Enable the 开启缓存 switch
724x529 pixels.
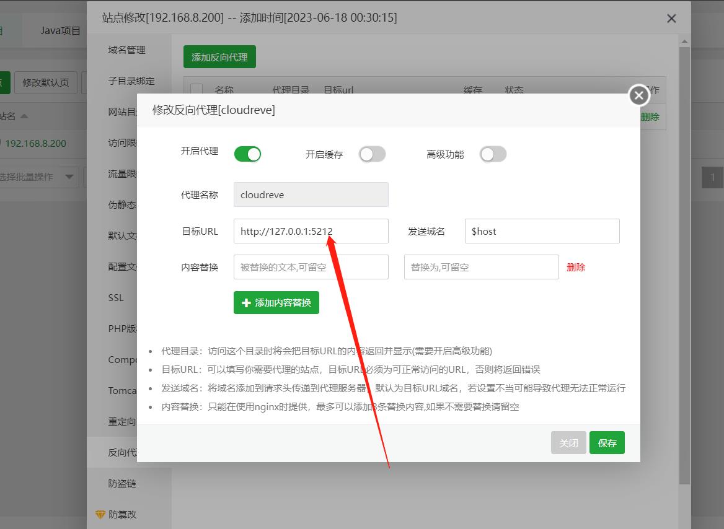click(372, 154)
